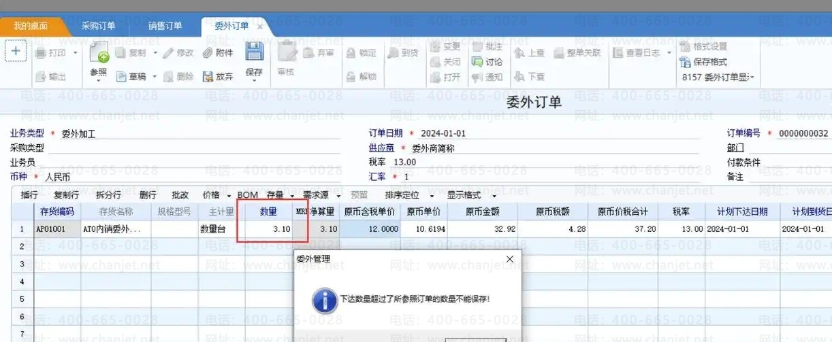Switch to the 销售订单 tab
Screen dimensions: 832x342
tap(165, 26)
